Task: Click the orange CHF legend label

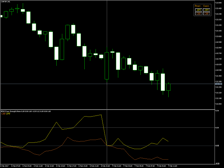Action: [3, 114]
